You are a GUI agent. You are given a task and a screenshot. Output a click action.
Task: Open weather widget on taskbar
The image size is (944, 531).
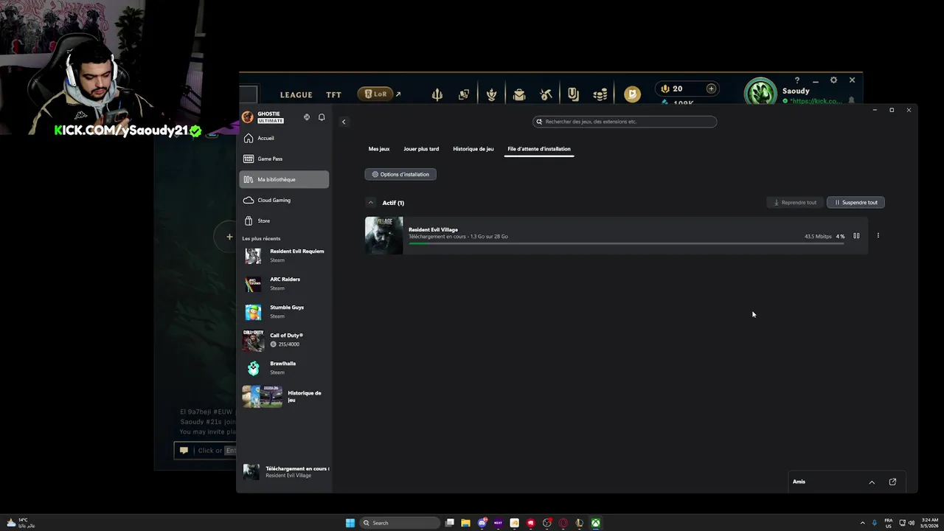tap(21, 523)
